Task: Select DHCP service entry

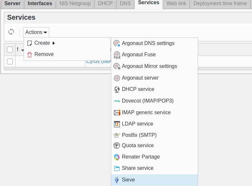Action: click(x=154, y=89)
